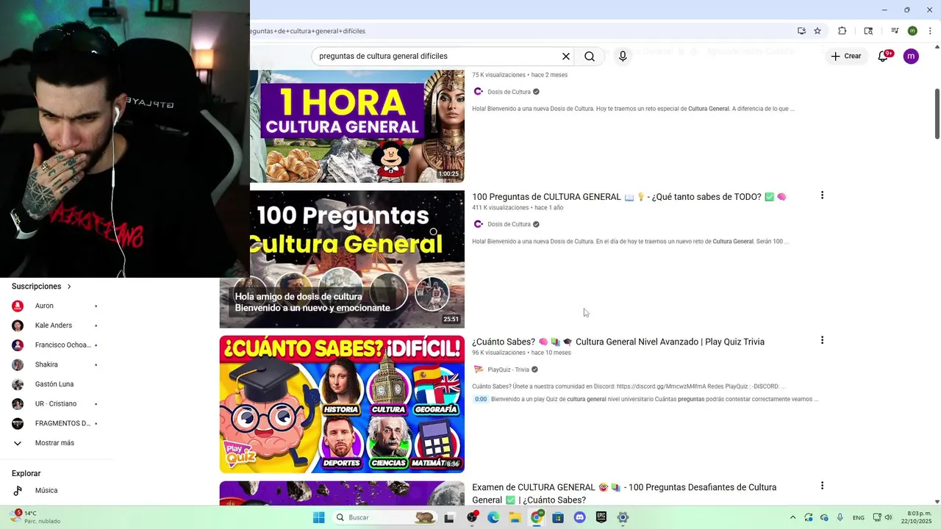Open title Examen de CULTURA GENERAL 100 Preguntas
The width and height of the screenshot is (941, 529).
(624, 493)
